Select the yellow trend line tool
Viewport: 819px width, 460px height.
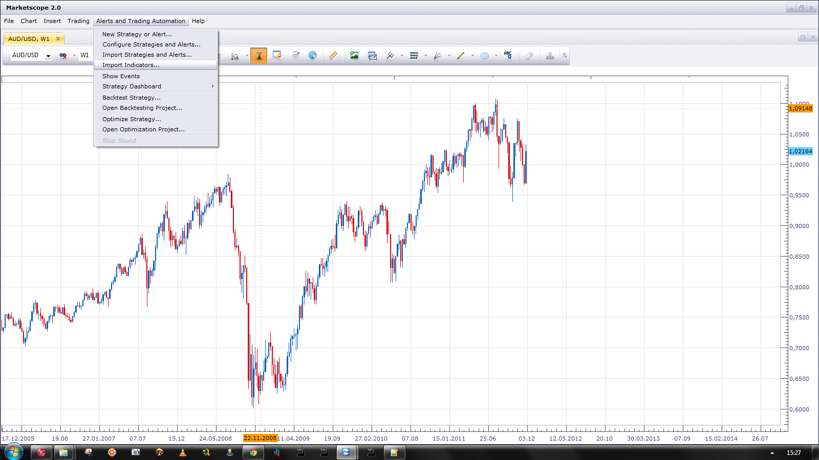tap(461, 56)
